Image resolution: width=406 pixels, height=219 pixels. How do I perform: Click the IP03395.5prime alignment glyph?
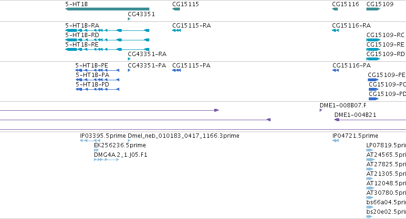click(90, 141)
